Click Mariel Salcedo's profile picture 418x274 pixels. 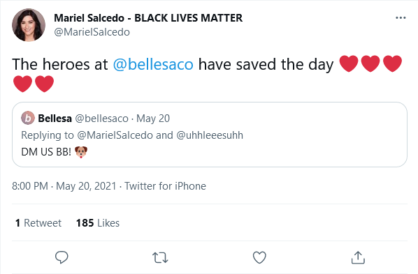(x=29, y=25)
